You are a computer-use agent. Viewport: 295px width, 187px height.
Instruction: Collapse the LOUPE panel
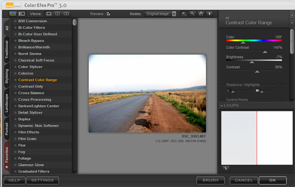point(222,106)
